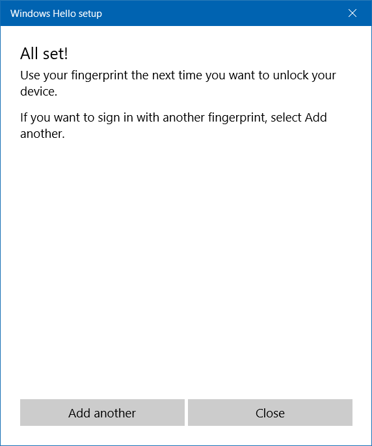Click 'select Add' text in the second sentence
The image size is (372, 446).
coord(299,117)
